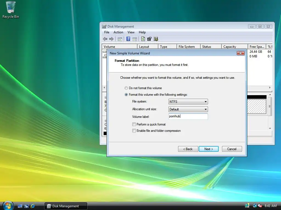This screenshot has height=210, width=281.
Task: Click the Layout column header
Action: pyautogui.click(x=148, y=46)
